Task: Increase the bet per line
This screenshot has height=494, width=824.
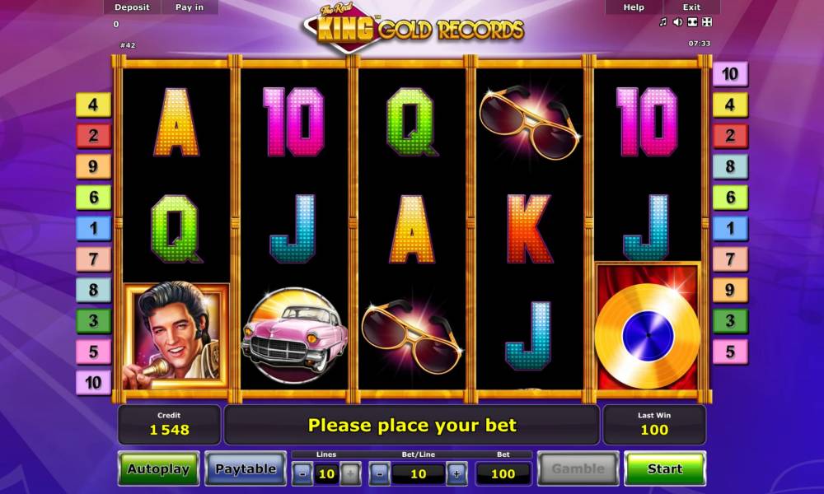Action: tap(456, 474)
